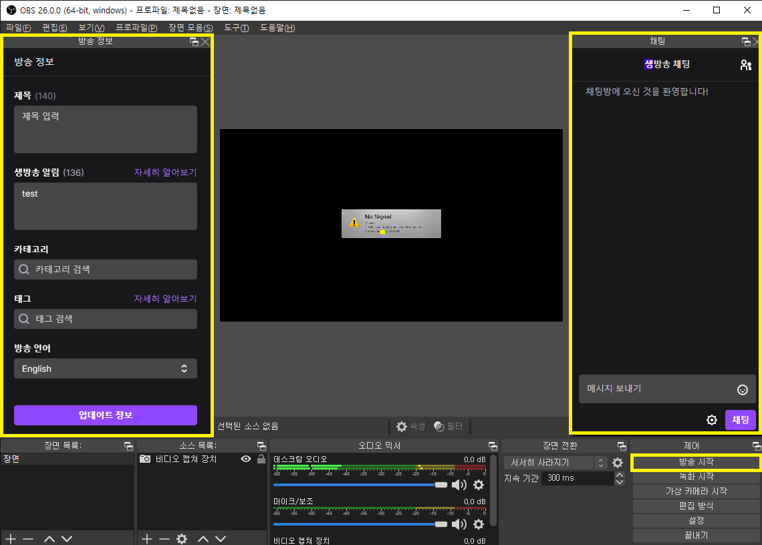Open source properties gear in sources toolbar
The height and width of the screenshot is (545, 762).
(x=182, y=539)
